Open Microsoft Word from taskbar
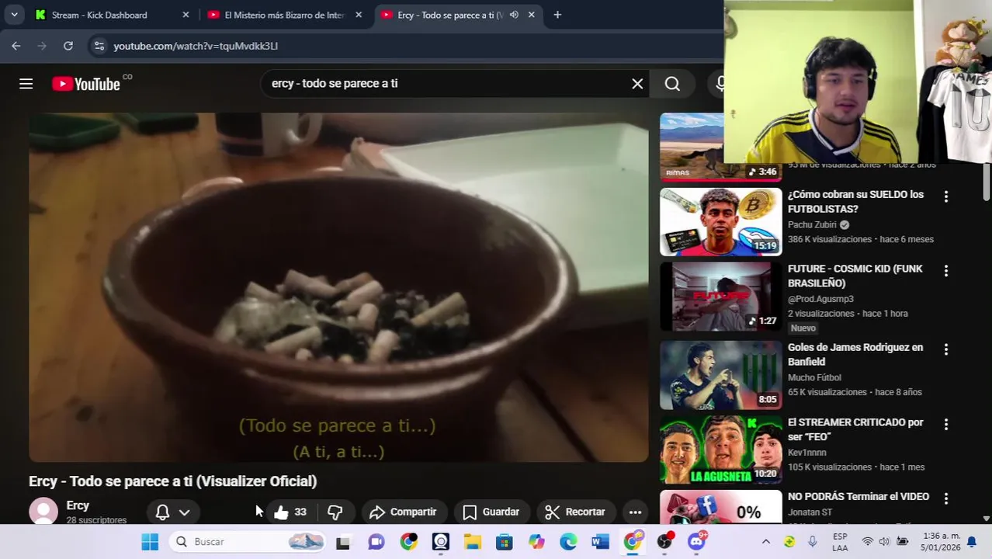Screen dimensions: 992x559 [600, 542]
